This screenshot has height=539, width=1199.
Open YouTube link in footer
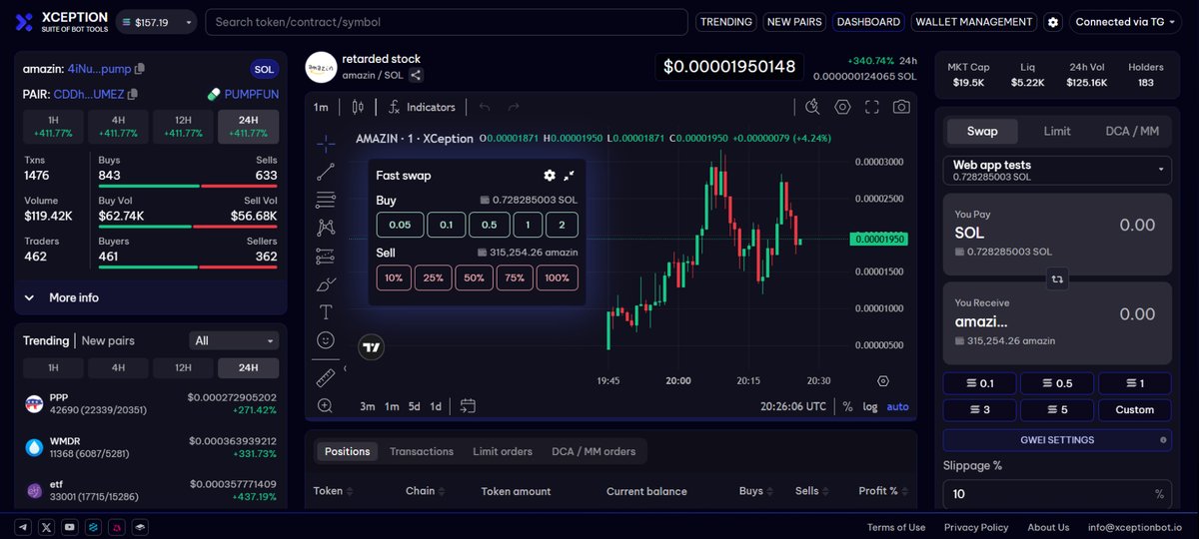(70, 527)
